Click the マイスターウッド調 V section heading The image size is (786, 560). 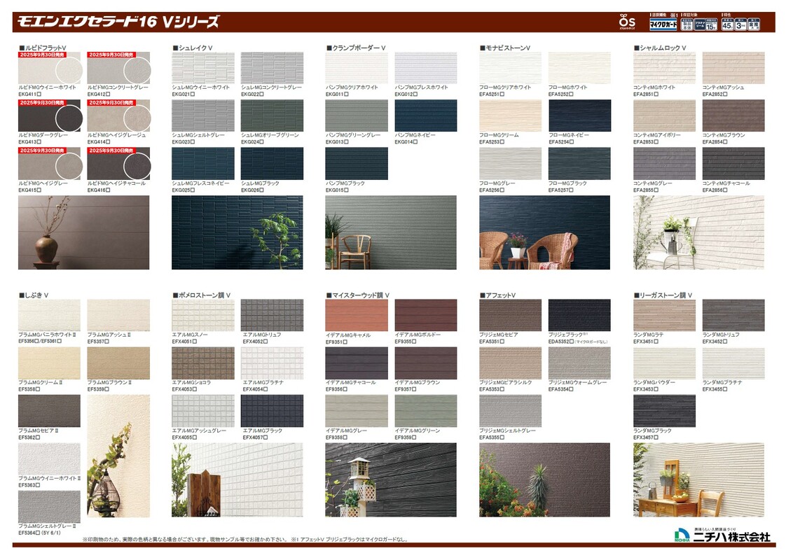tap(357, 295)
